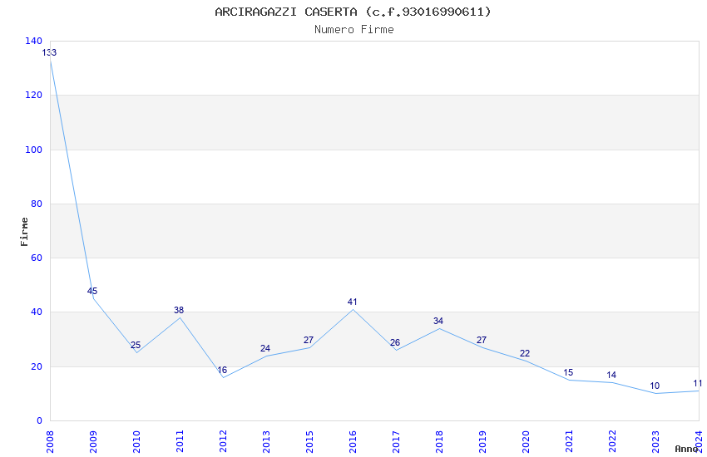Click data point value 45 for 2009
Screen dimensions: 707x457
click(92, 291)
